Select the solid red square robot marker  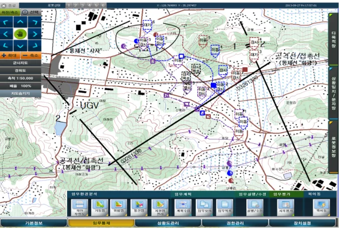click(x=245, y=70)
